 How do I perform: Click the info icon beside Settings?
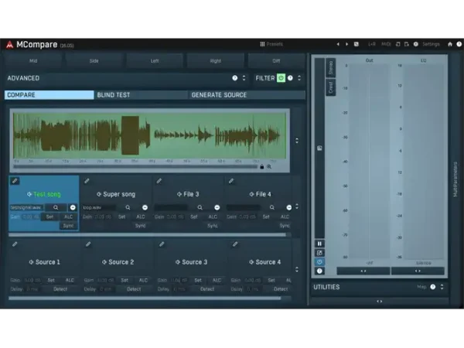pos(416,44)
